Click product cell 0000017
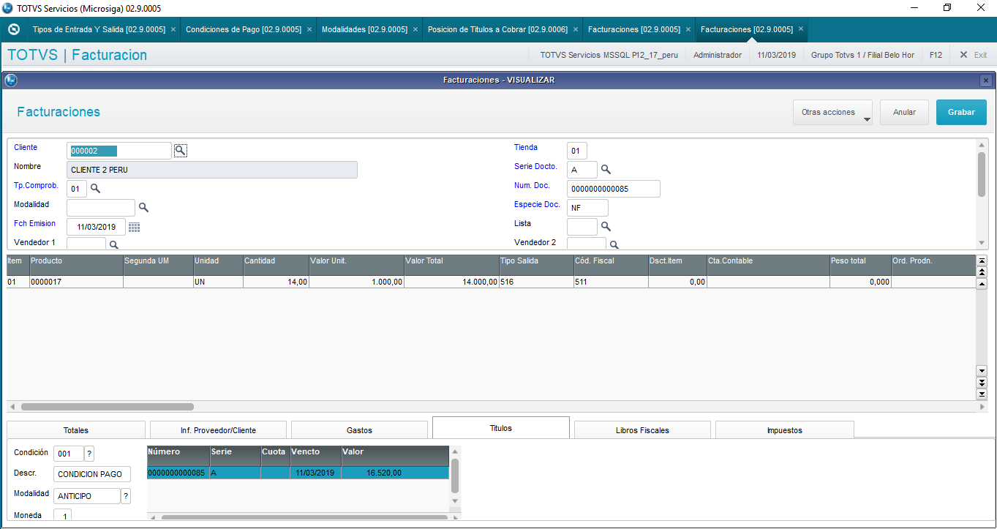Screen dimensions: 997x529 [x=76, y=282]
